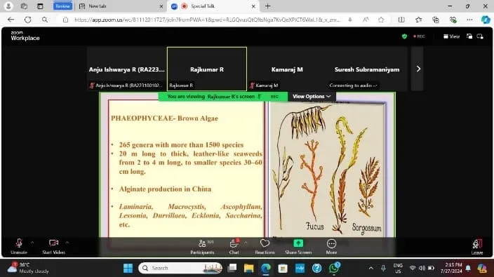Viewport: 494px width, 277px height.
Task: Switch to the New tab tab
Action: (120, 6)
